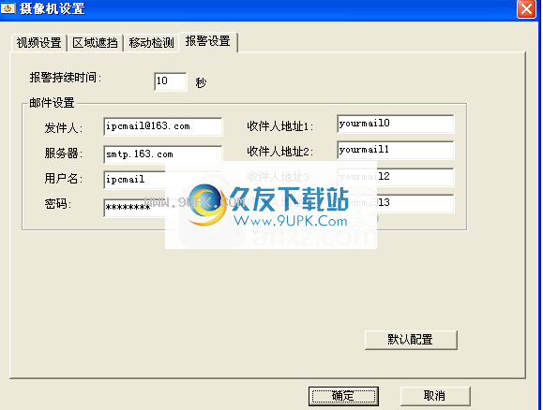The height and width of the screenshot is (410, 543).
Task: Click the 收件人地址1 yourmail0 field
Action: (x=395, y=124)
